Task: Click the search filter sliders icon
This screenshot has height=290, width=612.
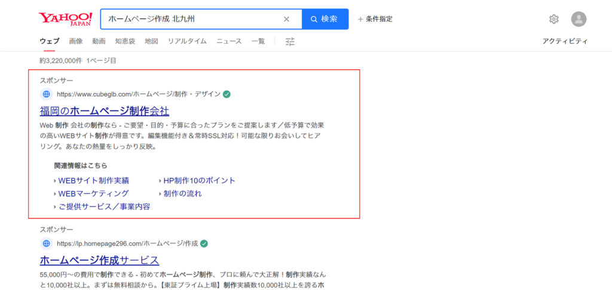Action: [x=290, y=41]
